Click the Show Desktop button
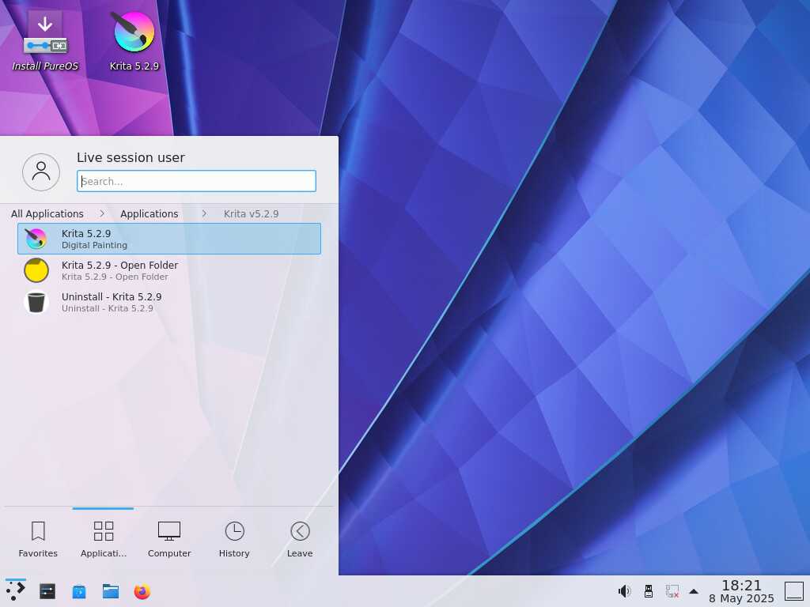This screenshot has width=810, height=607. (x=794, y=591)
